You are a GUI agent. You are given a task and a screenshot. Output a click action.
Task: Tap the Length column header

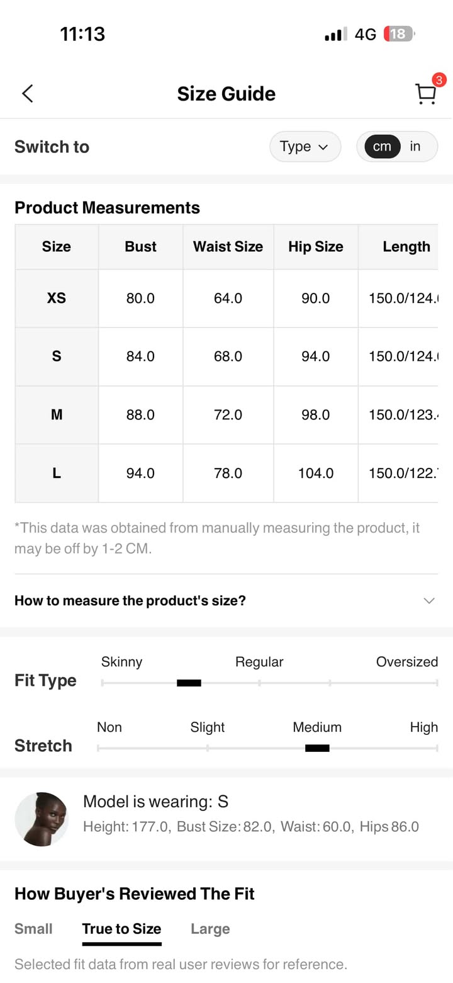[406, 247]
